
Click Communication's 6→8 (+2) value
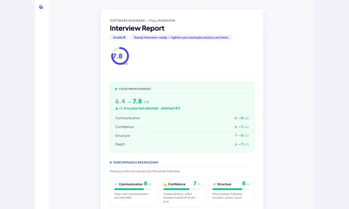(242, 118)
